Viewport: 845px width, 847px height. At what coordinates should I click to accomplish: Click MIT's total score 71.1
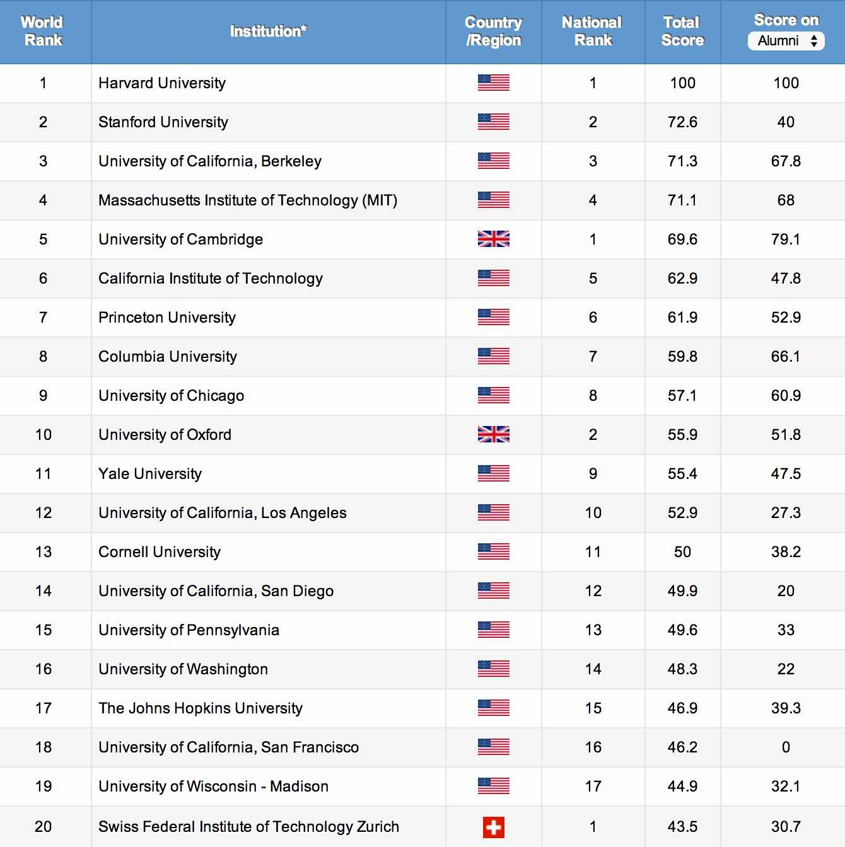682,200
